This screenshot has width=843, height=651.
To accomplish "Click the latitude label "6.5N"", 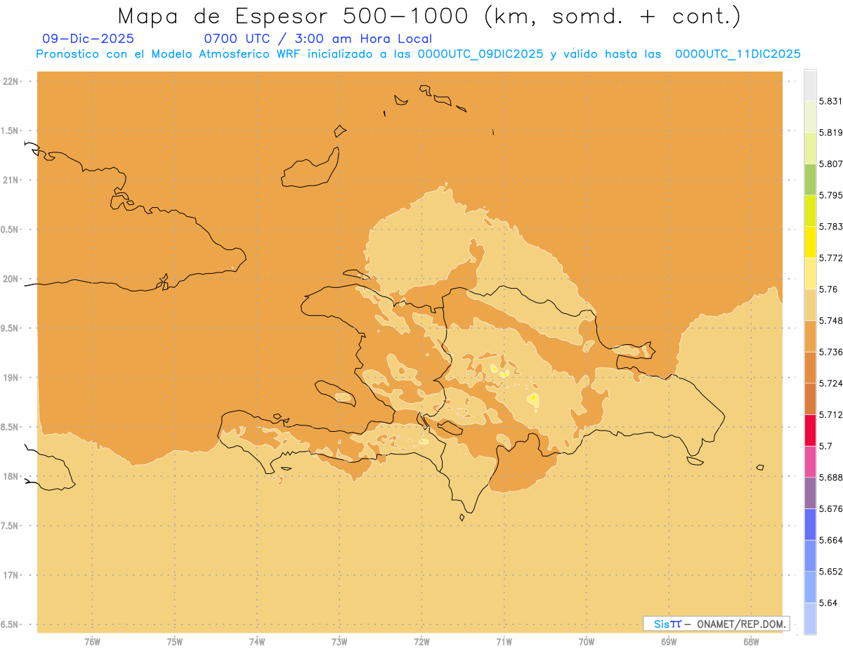I will [x=11, y=624].
